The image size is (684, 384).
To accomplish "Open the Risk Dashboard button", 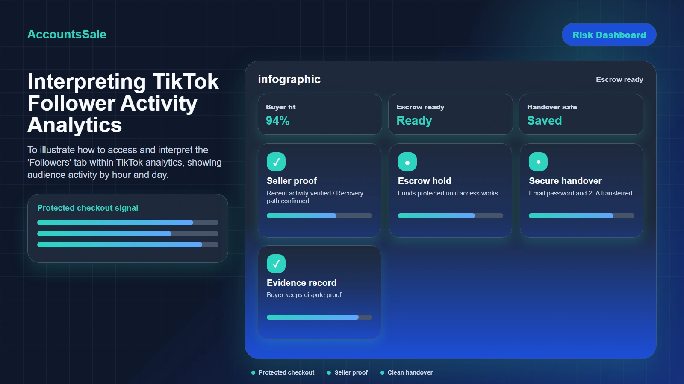I will click(x=609, y=35).
